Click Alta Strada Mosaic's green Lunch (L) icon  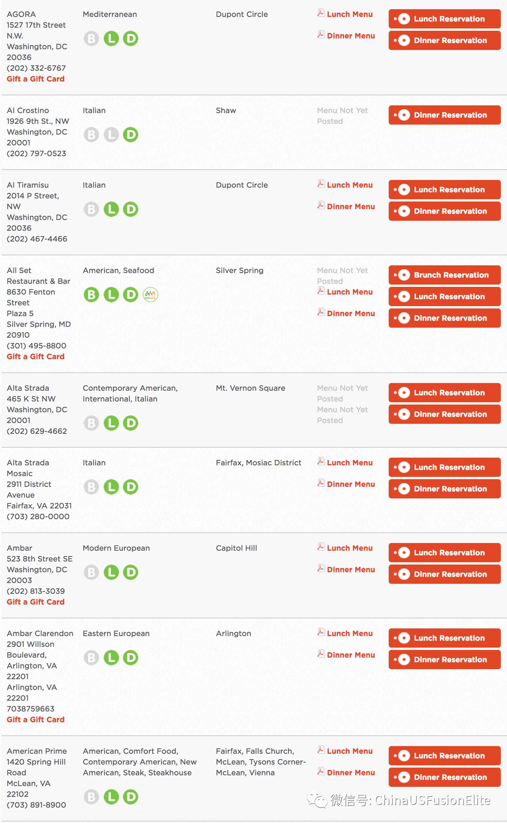[111, 487]
